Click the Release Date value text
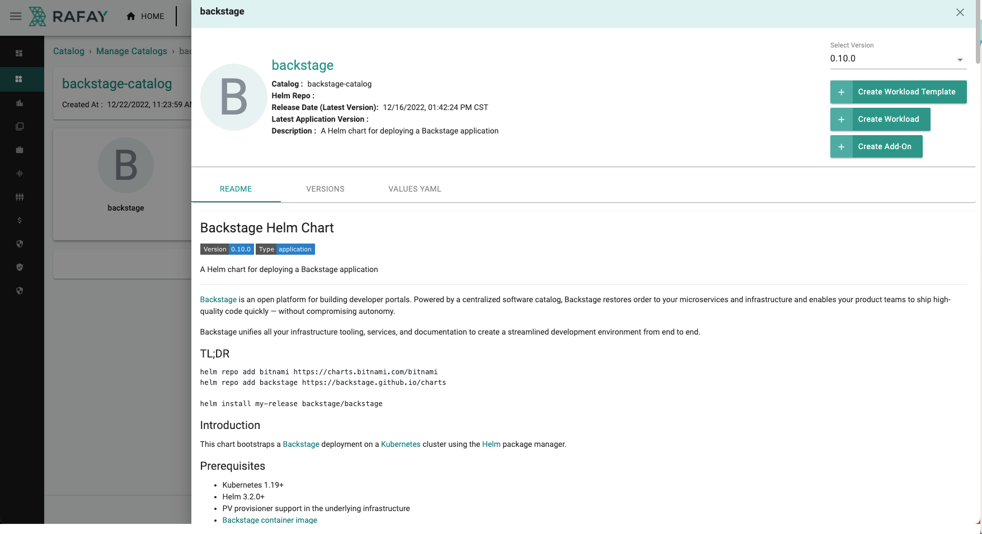 pos(435,107)
